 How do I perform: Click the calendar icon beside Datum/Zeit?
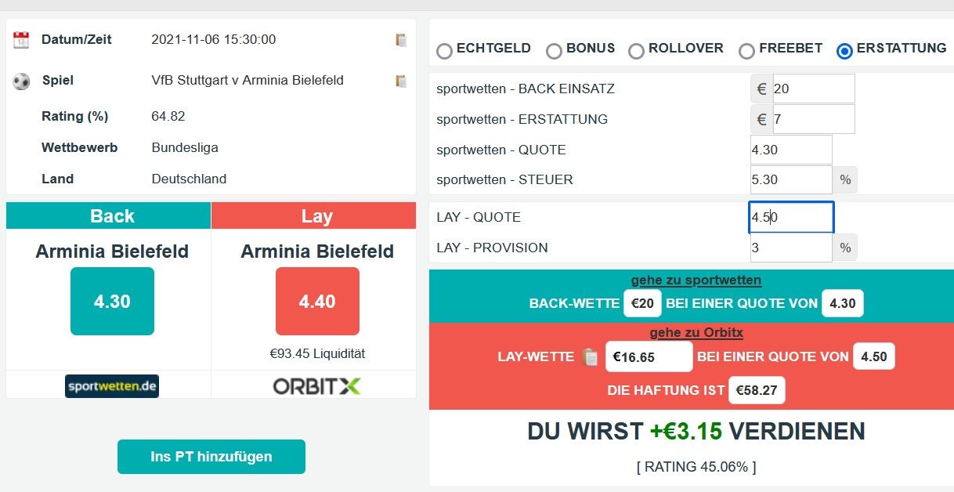(21, 40)
